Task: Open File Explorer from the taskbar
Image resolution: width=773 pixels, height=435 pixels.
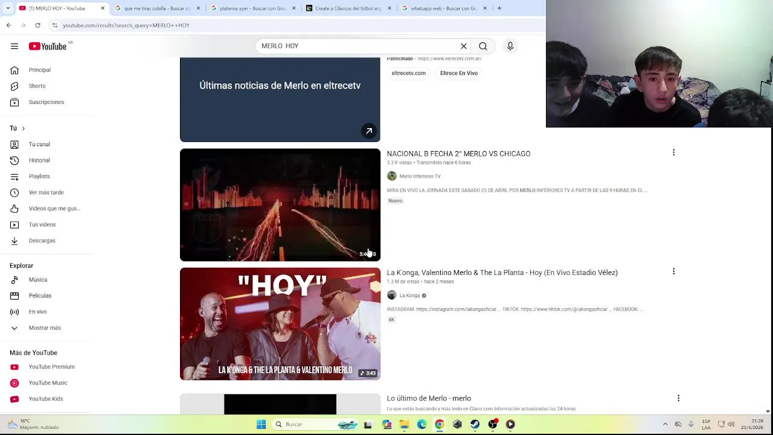Action: 404,424
